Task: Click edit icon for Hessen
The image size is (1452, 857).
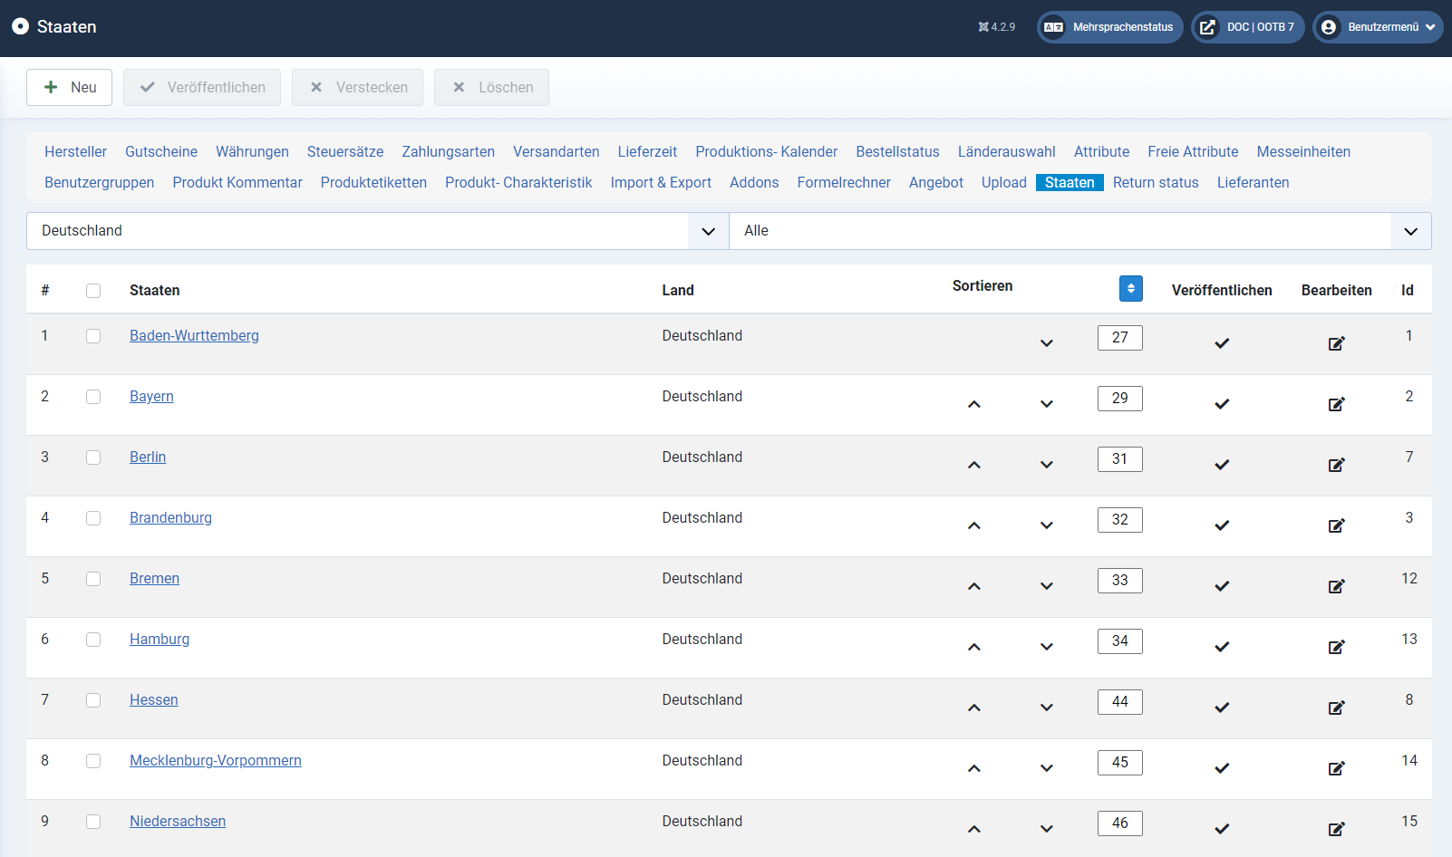Action: pos(1336,708)
